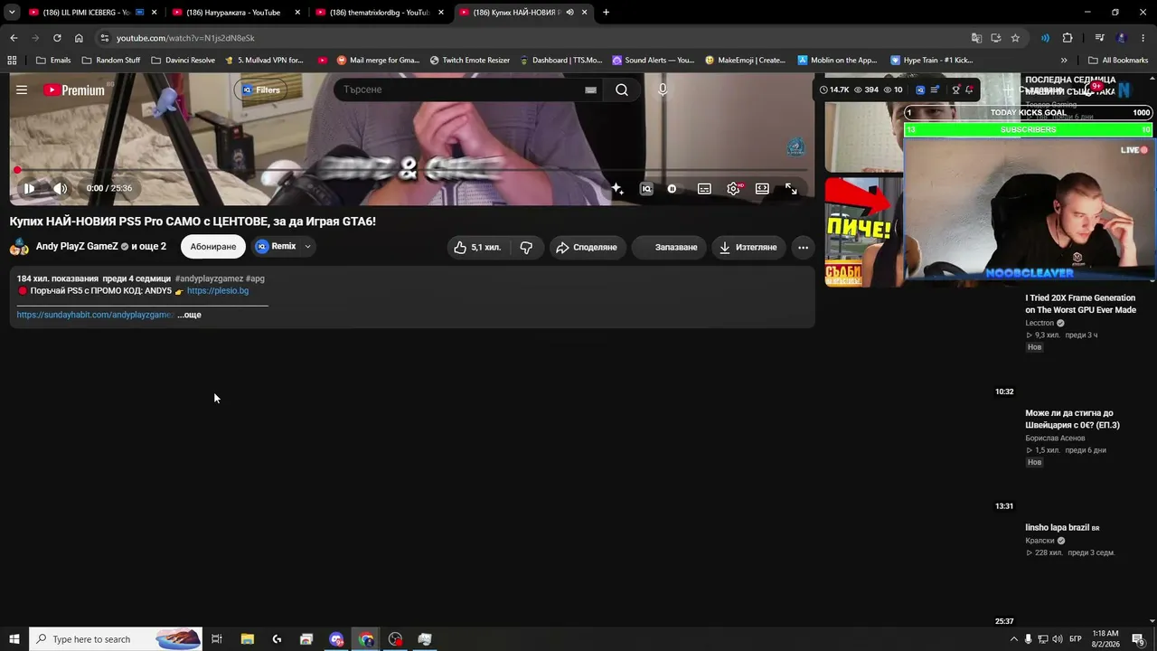Open File Explorer from the taskbar
Screen dimensions: 1157x651
pos(247,639)
